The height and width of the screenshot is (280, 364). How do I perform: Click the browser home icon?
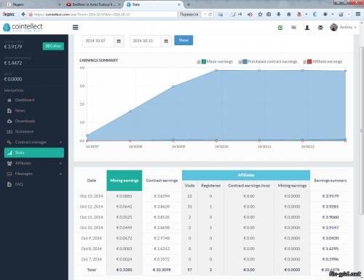click(x=289, y=15)
